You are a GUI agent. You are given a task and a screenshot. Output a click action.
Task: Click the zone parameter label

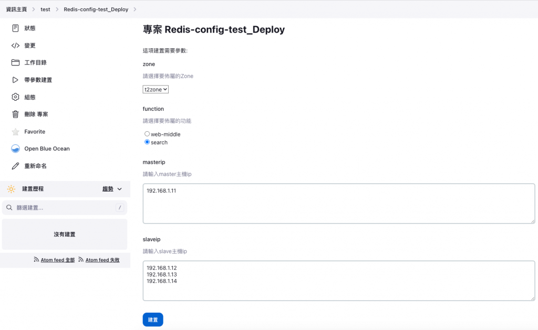(149, 64)
